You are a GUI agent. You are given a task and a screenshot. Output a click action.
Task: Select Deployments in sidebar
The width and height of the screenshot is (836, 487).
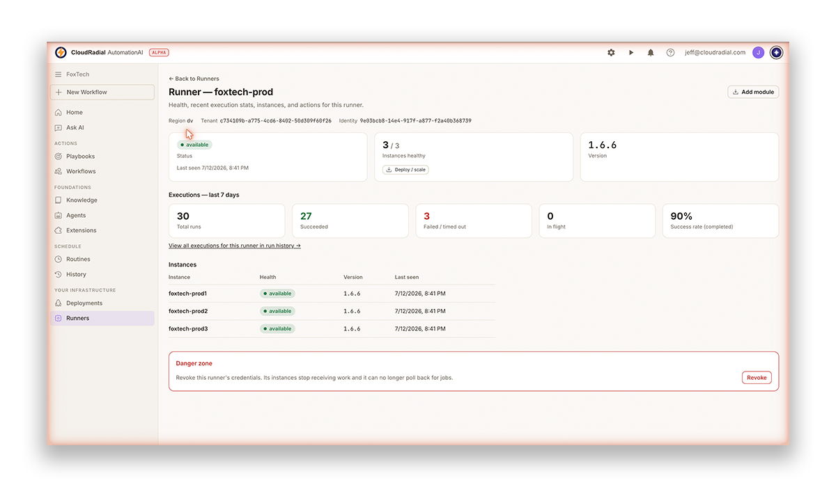click(84, 303)
